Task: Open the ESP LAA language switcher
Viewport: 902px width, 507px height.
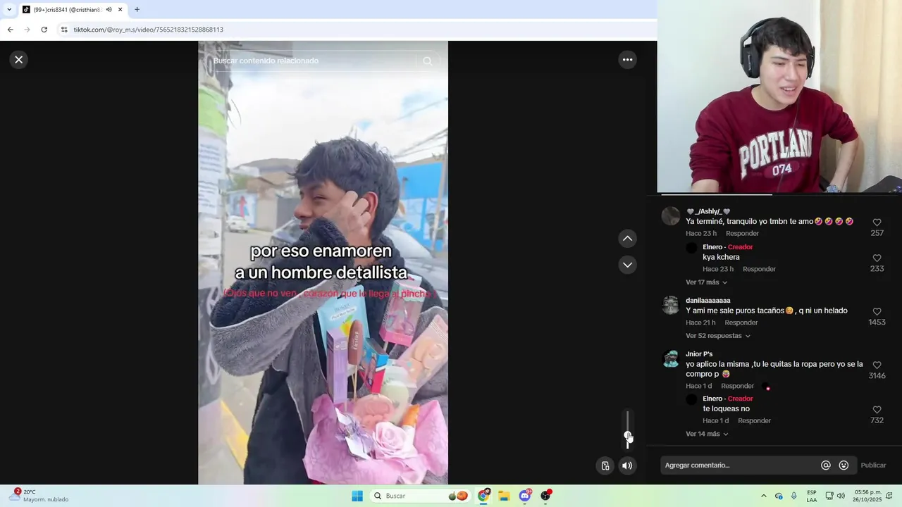Action: (812, 496)
